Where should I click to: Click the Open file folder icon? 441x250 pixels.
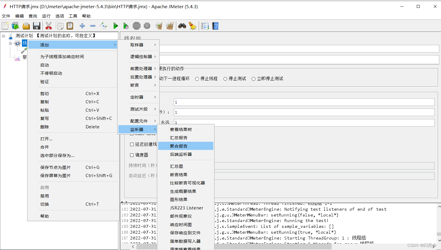[26, 26]
